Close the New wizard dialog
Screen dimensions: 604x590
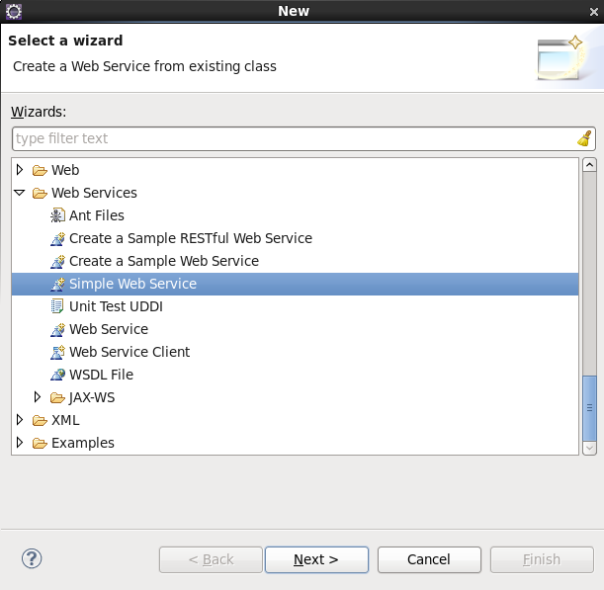(x=593, y=12)
